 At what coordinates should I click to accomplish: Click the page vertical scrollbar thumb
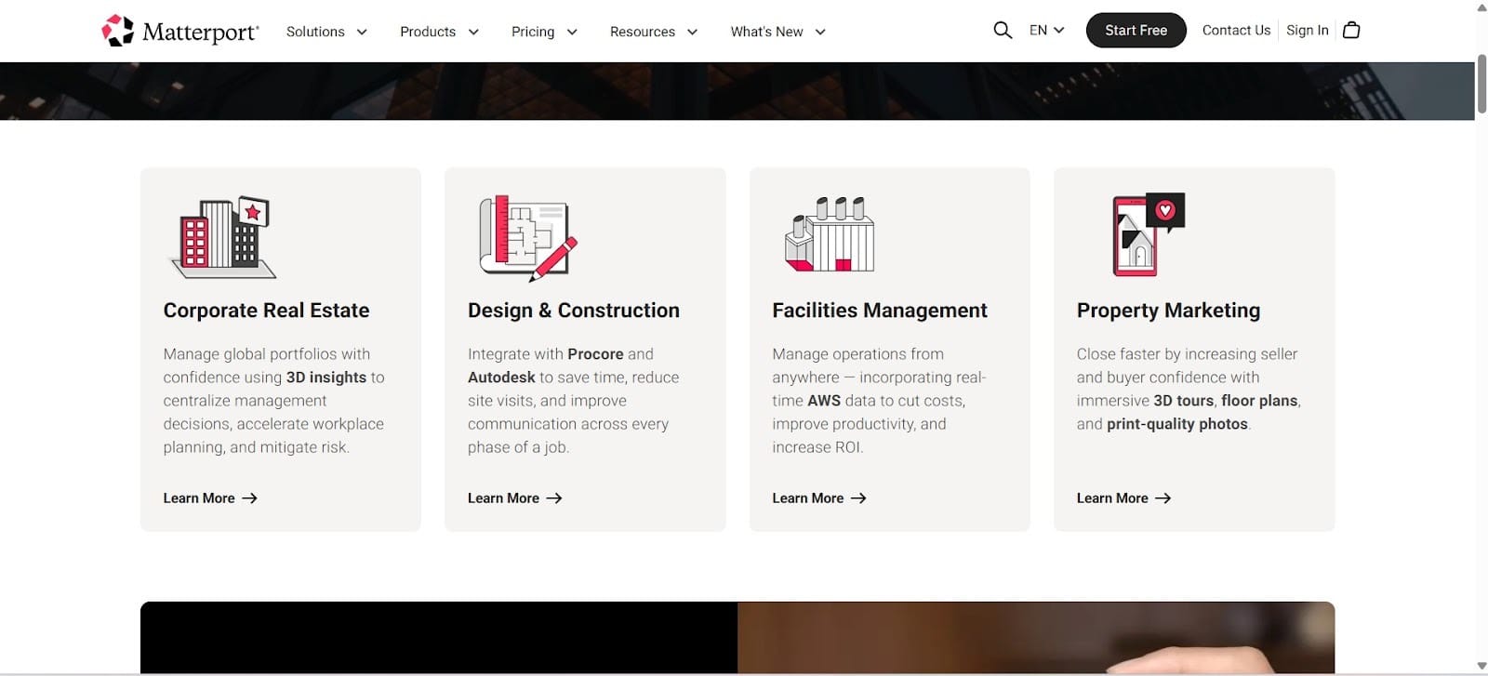click(x=1481, y=86)
